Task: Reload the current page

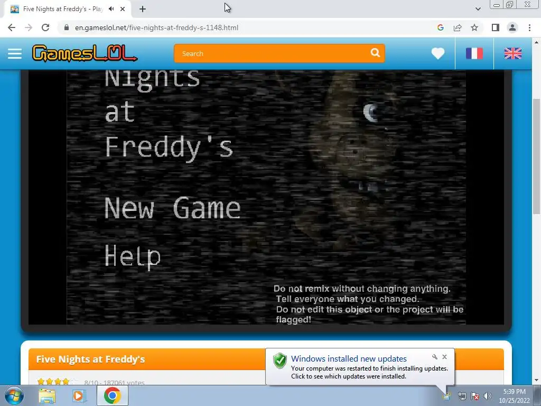Action: pos(45,27)
